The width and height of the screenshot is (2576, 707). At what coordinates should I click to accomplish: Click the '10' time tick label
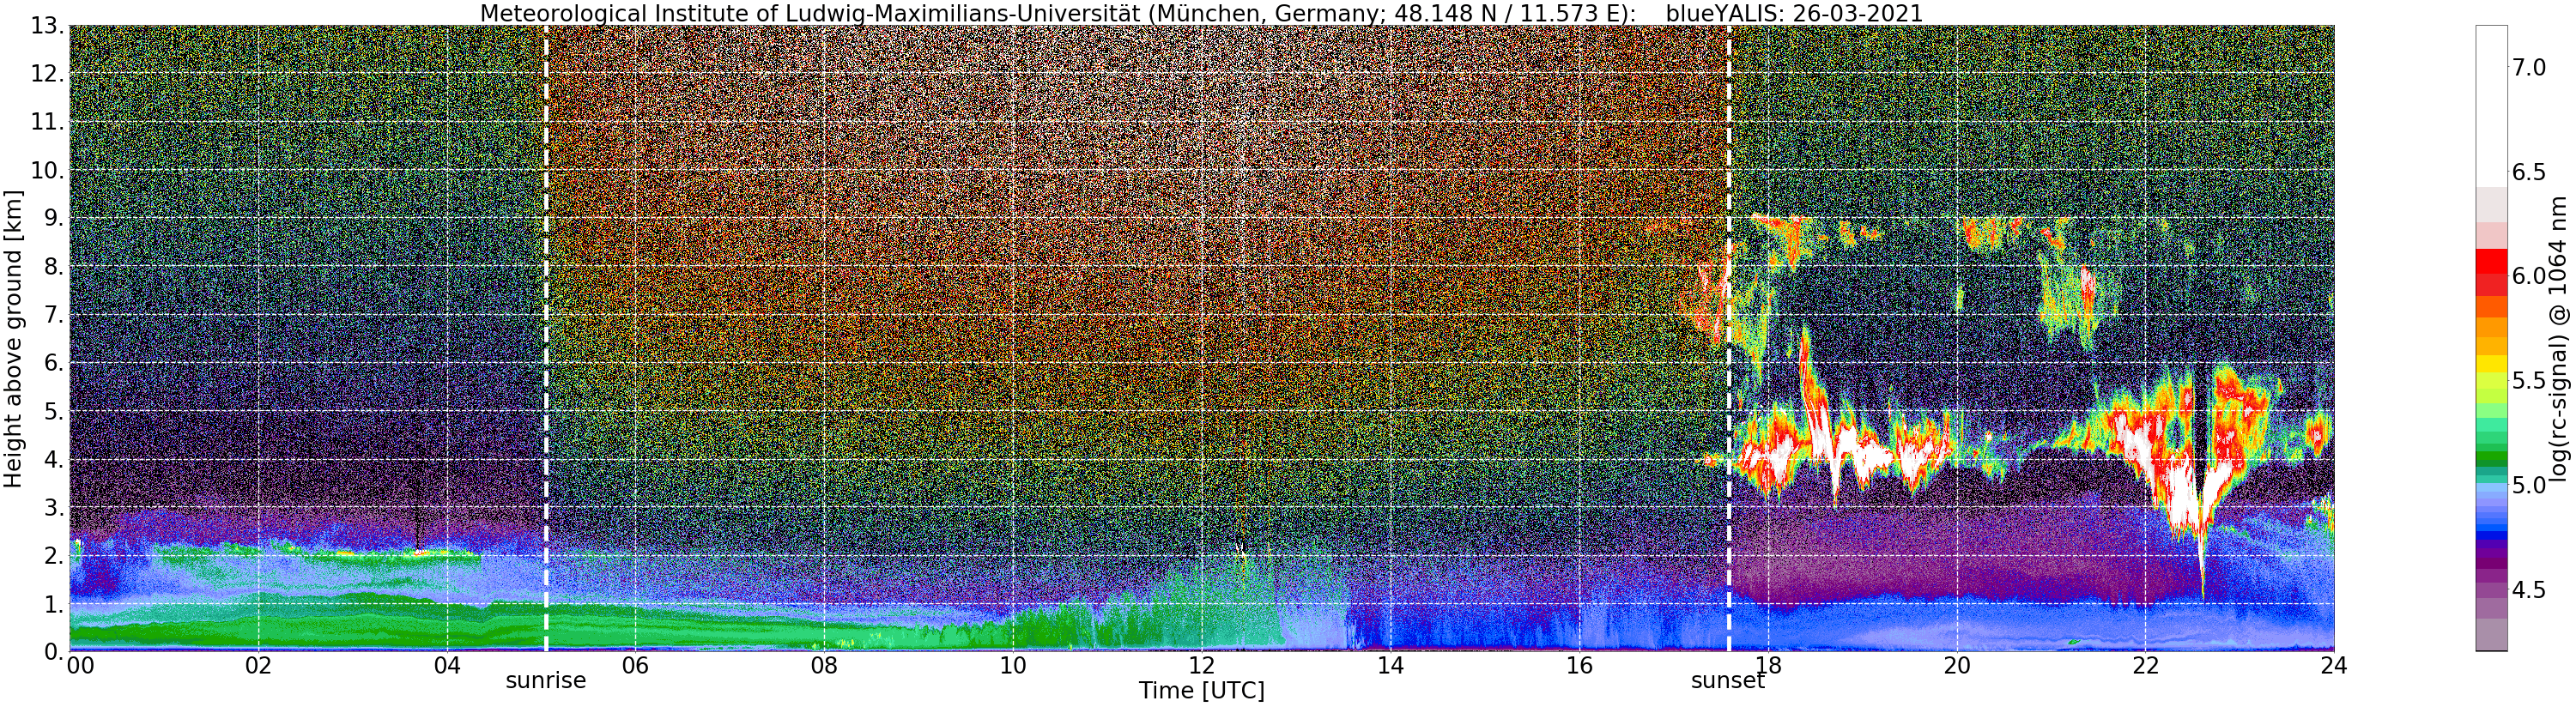[x=1013, y=665]
